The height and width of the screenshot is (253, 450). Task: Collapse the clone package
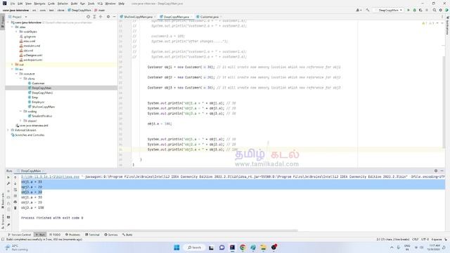click(20, 78)
